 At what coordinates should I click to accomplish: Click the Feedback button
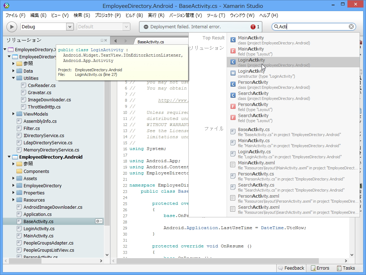(x=291, y=268)
